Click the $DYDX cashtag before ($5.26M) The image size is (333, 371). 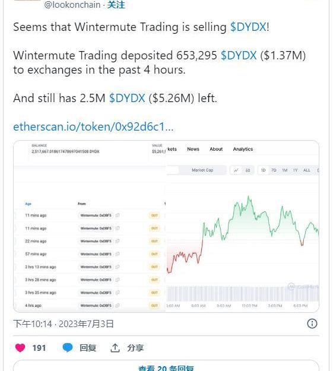[x=127, y=98]
